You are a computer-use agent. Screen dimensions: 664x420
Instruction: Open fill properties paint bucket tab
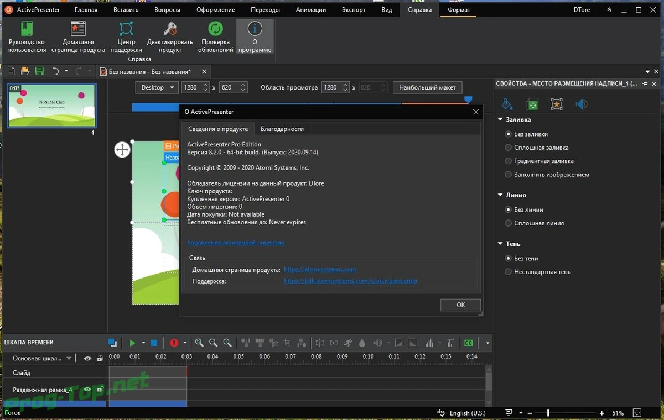click(x=506, y=104)
